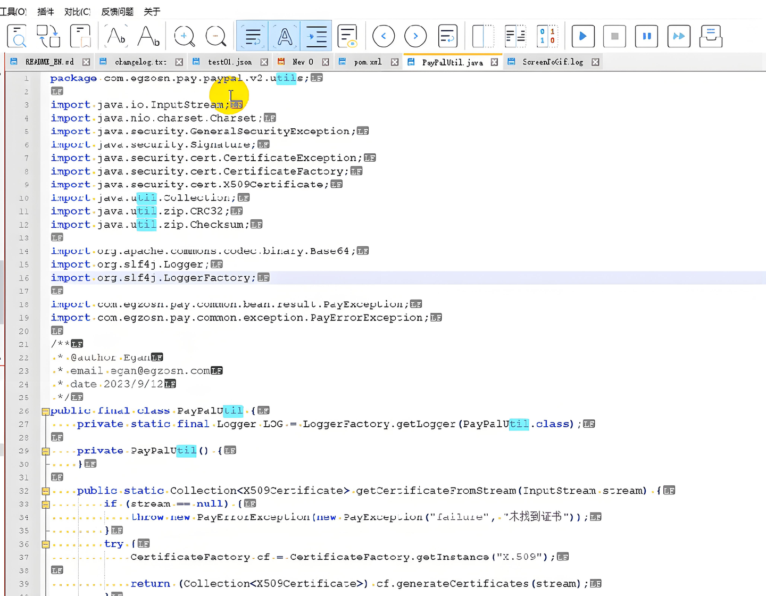The image size is (766, 596).
Task: Close the changelog.txt tab
Action: [x=179, y=62]
